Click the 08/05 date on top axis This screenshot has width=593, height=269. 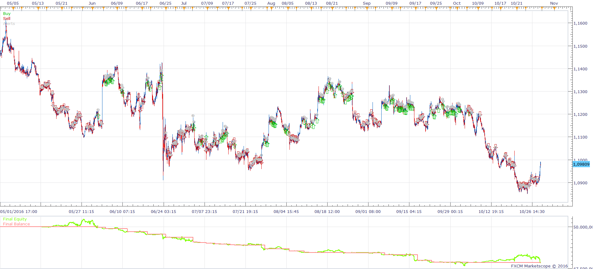coord(288,3)
